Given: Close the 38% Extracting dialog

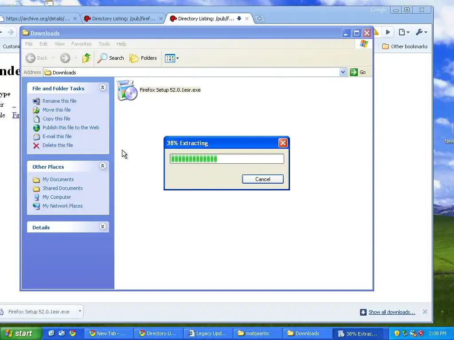Looking at the screenshot, I should pos(283,143).
